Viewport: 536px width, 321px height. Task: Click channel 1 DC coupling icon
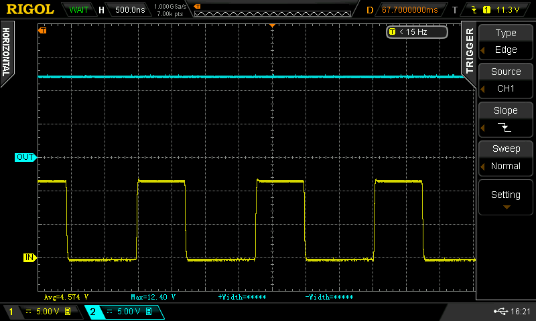tap(28, 312)
